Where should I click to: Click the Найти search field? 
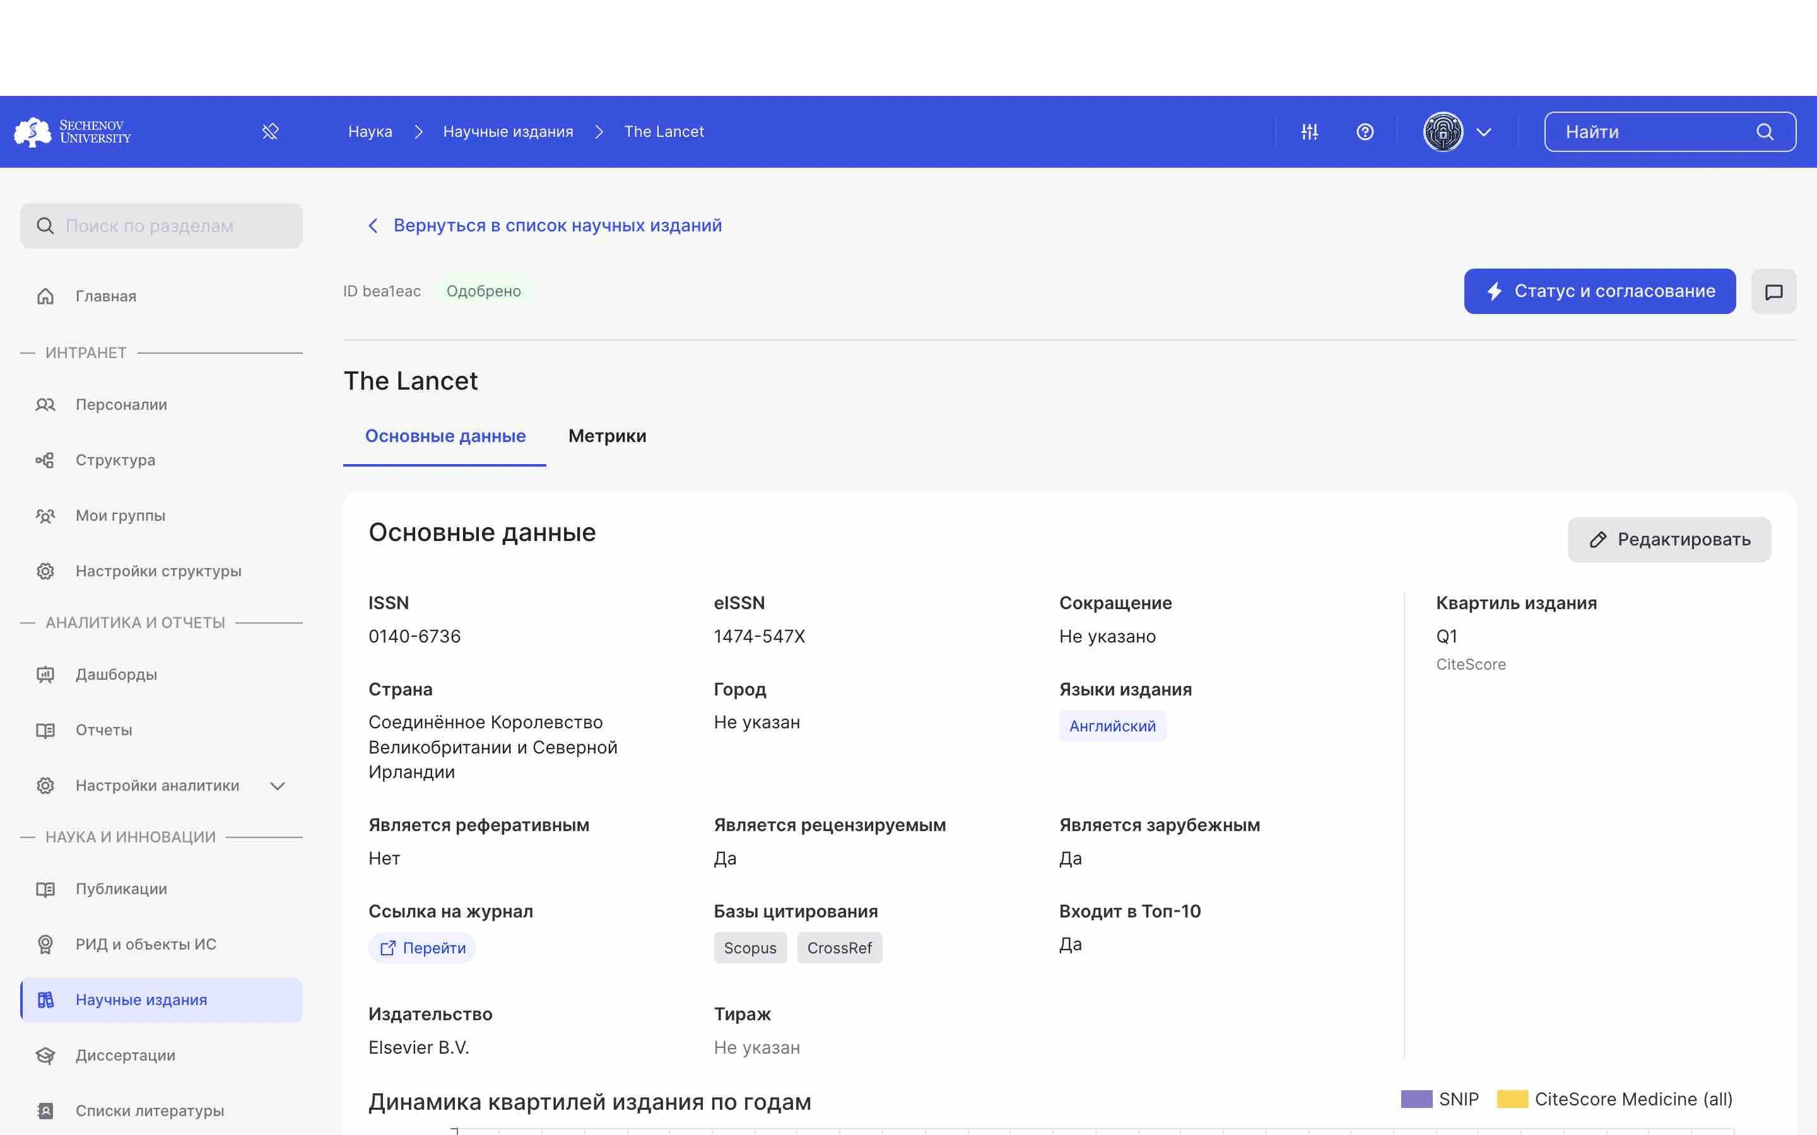tap(1670, 132)
